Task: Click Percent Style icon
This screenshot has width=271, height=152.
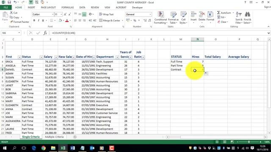Action: (x=135, y=21)
